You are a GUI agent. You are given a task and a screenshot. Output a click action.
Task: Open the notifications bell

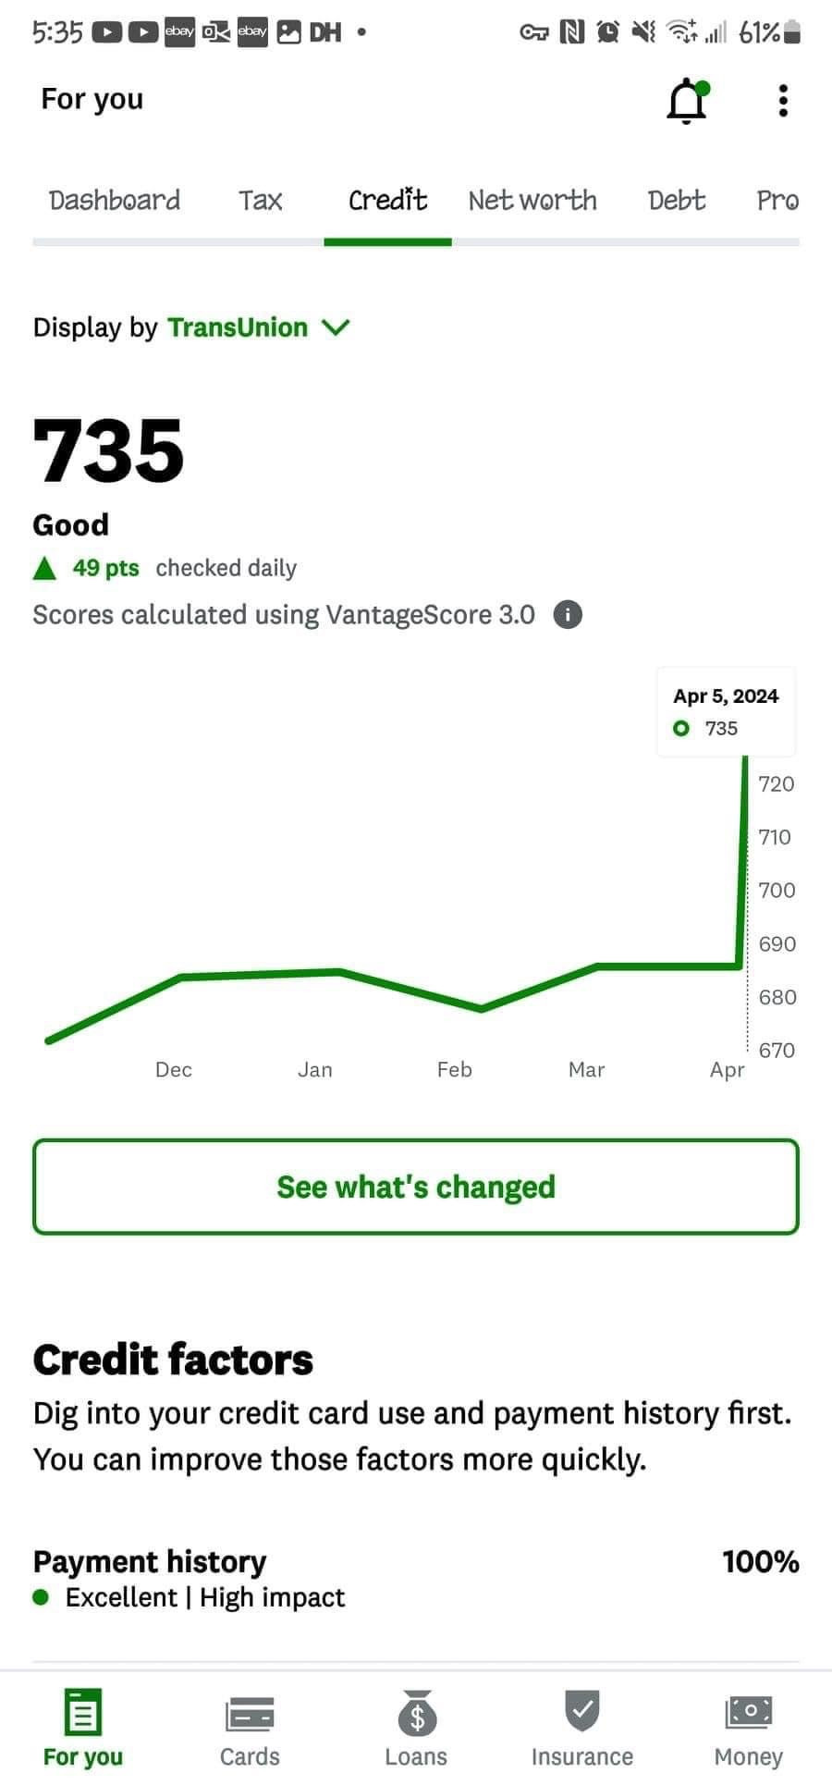[x=687, y=101]
